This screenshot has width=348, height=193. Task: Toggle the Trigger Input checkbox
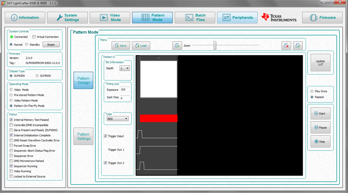click(x=106, y=136)
